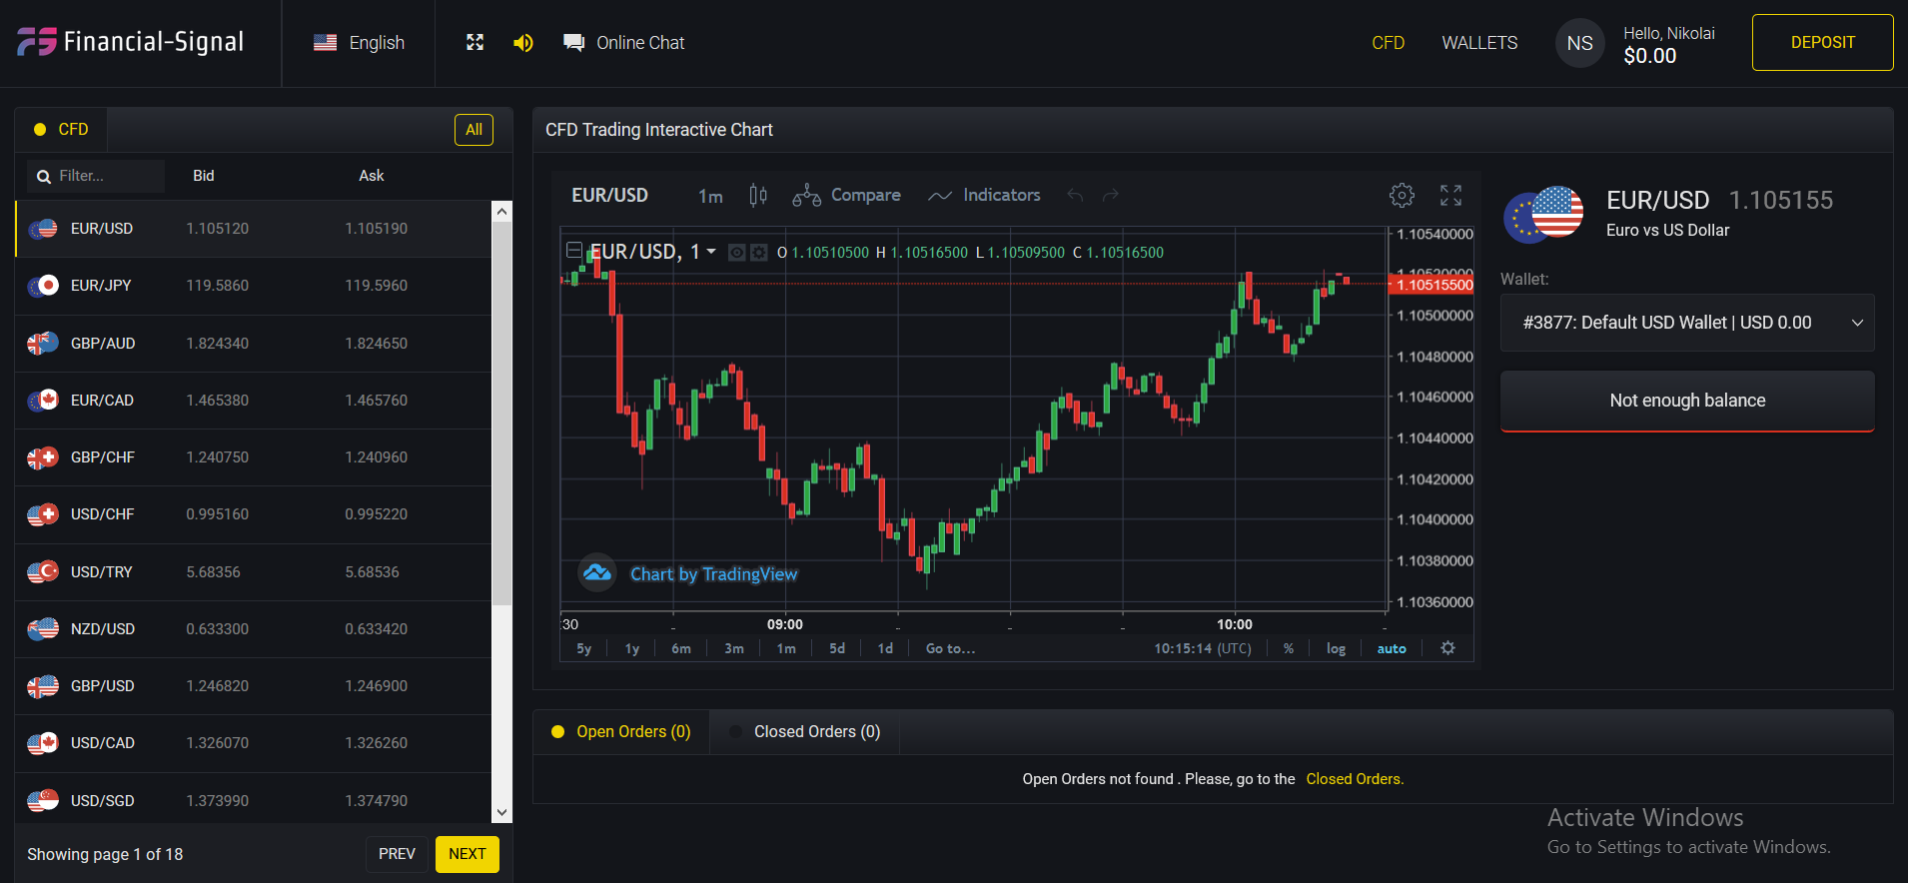Change the candlestick chart style icon

(x=758, y=196)
